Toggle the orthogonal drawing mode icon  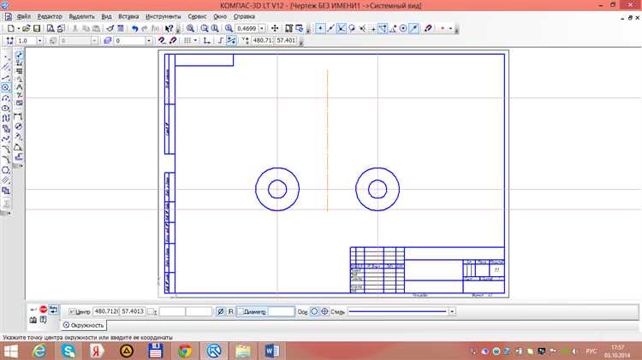[x=221, y=40]
